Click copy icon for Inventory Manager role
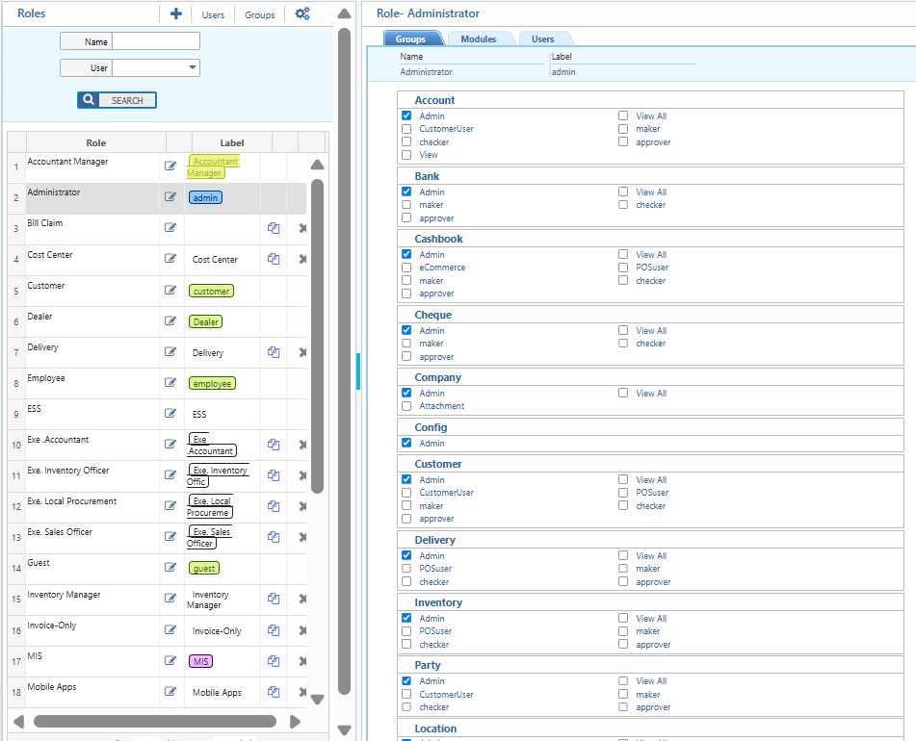Image resolution: width=916 pixels, height=741 pixels. (x=274, y=599)
